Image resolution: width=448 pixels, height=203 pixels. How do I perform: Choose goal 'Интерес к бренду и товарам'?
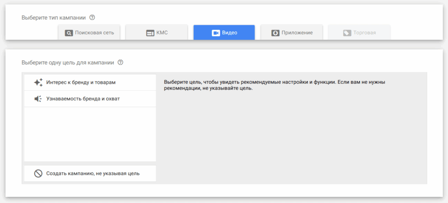[x=90, y=83]
